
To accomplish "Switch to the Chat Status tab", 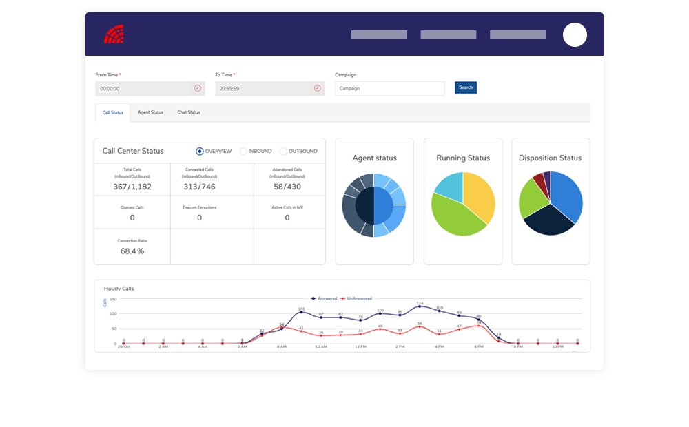I will (x=189, y=112).
